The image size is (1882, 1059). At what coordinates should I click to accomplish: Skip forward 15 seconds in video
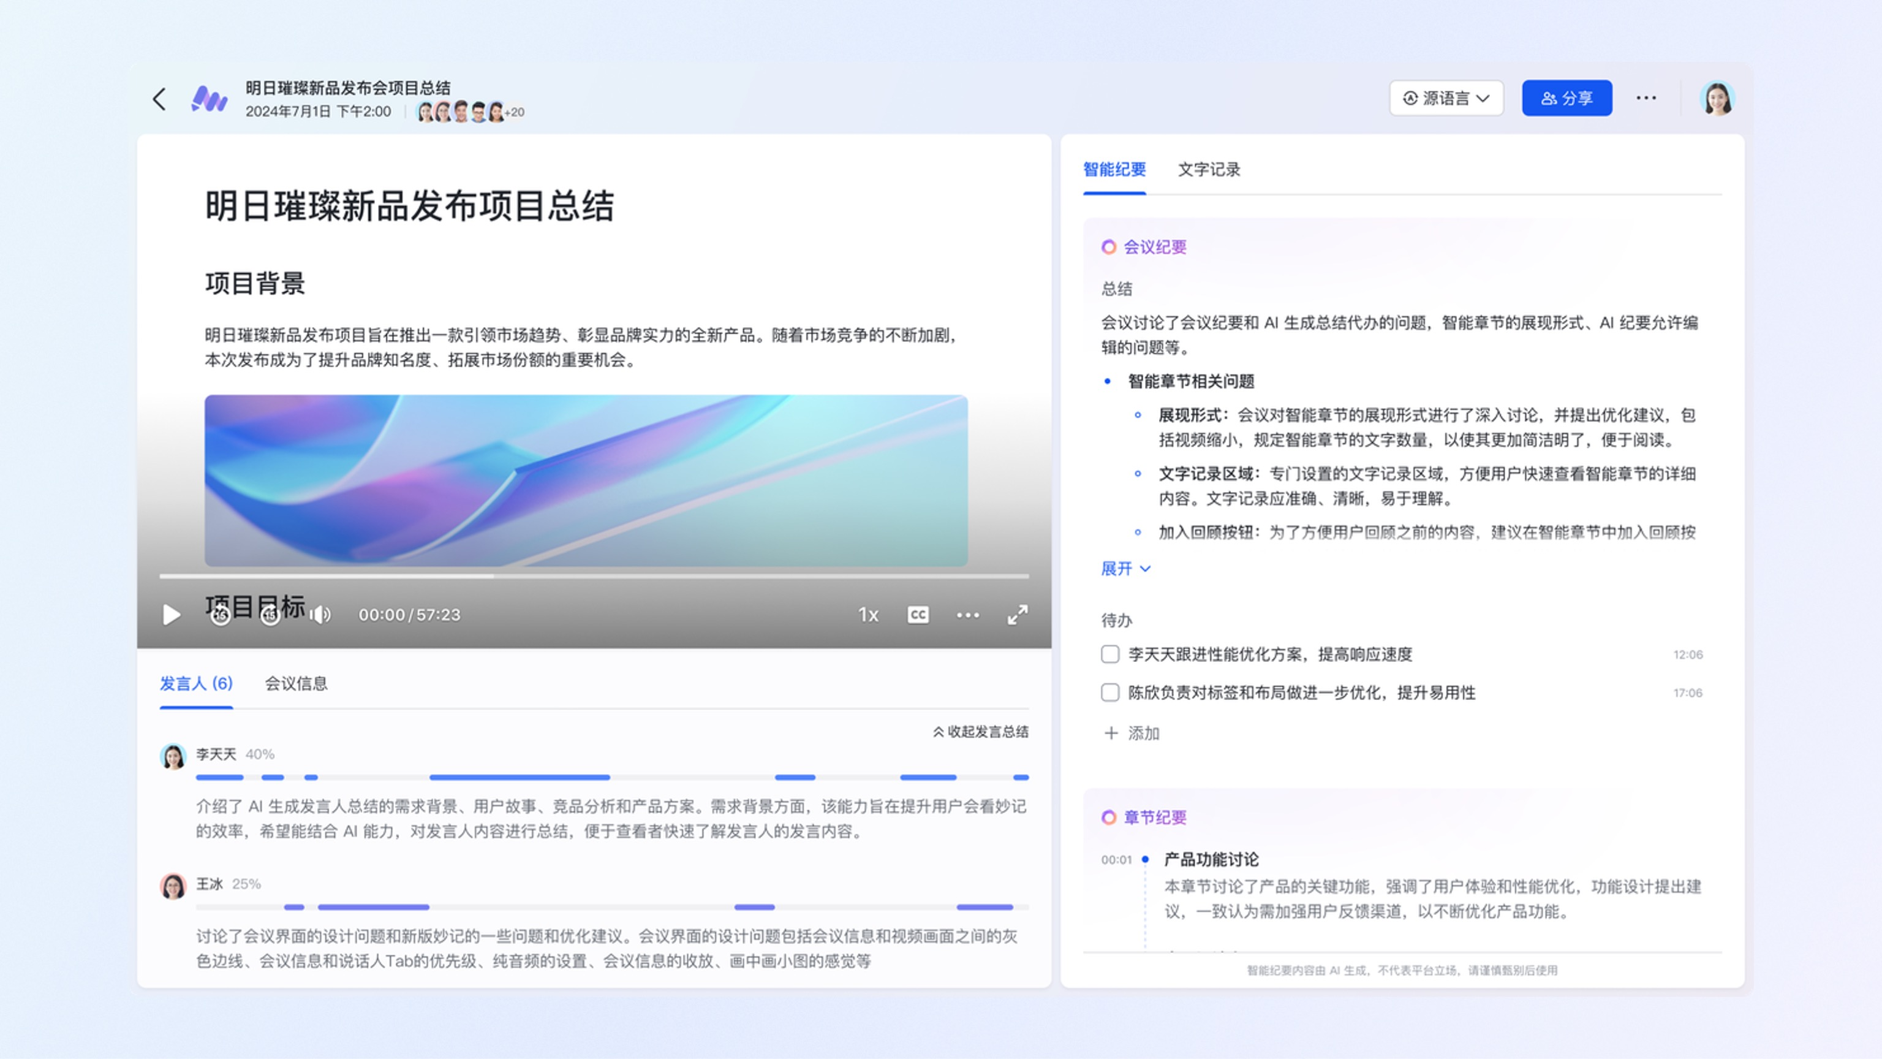click(270, 616)
